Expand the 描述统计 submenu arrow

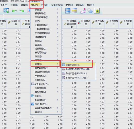point(58,13)
